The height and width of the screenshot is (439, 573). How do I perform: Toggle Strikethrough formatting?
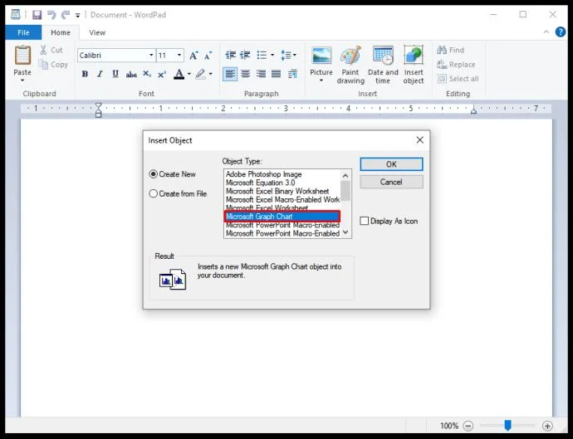click(x=131, y=75)
